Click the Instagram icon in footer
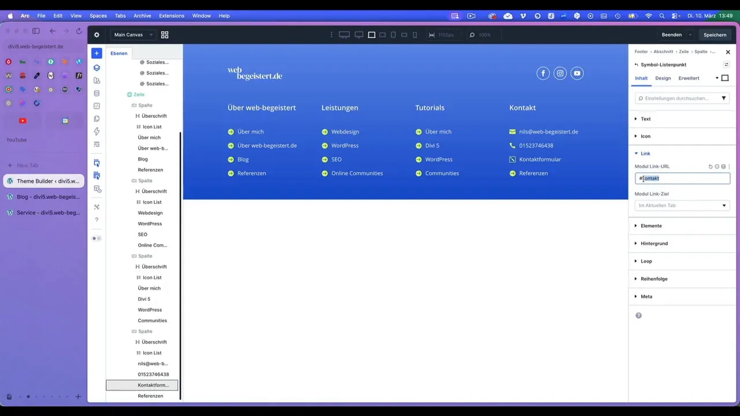 pos(560,73)
